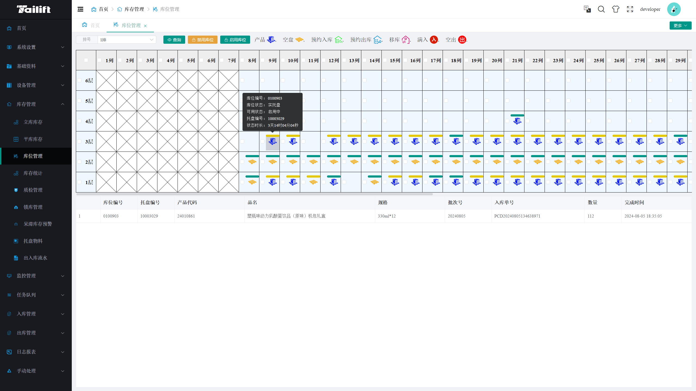
Task: Click the developer avatar icon
Action: point(674,9)
